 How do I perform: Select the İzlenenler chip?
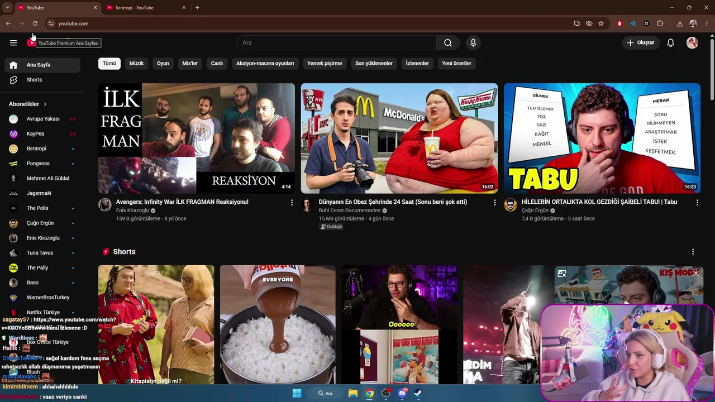tap(417, 63)
